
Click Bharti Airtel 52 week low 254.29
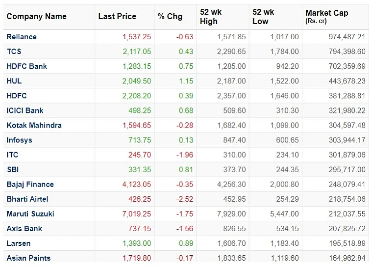coord(287,199)
